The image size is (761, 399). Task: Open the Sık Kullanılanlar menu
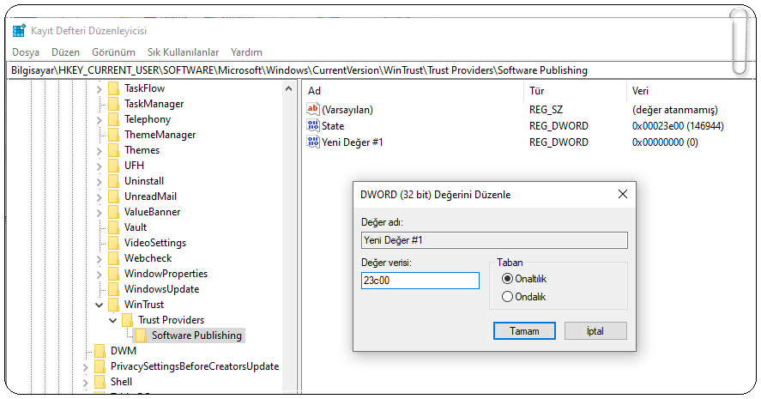(183, 52)
